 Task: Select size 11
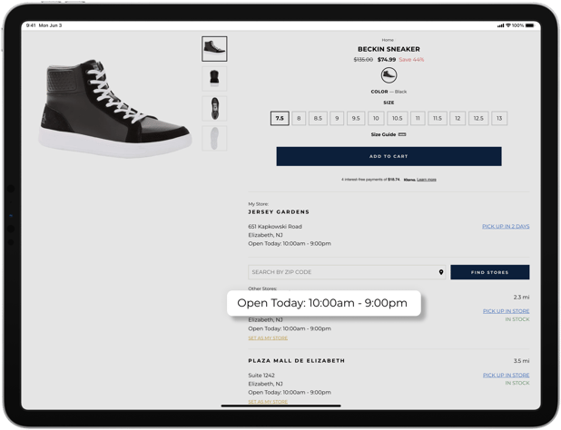418,118
